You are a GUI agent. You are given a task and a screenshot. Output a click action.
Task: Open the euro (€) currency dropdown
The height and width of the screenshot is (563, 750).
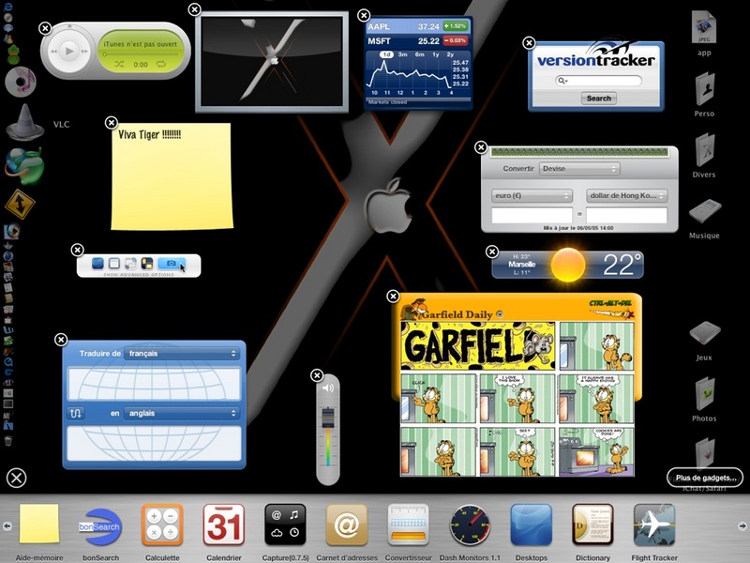[x=532, y=195]
